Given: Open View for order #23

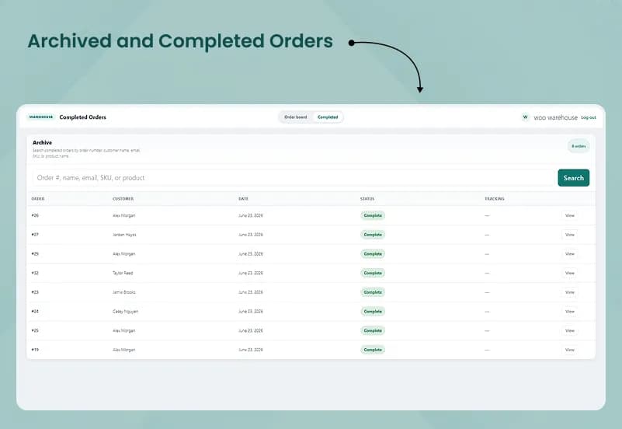Looking at the screenshot, I should click(x=570, y=292).
